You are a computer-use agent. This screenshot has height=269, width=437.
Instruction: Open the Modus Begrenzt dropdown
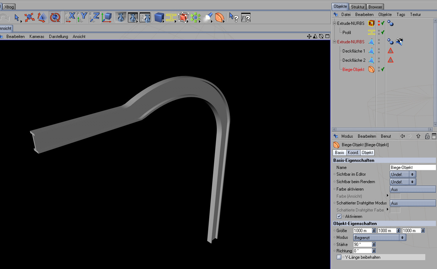[x=379, y=237]
